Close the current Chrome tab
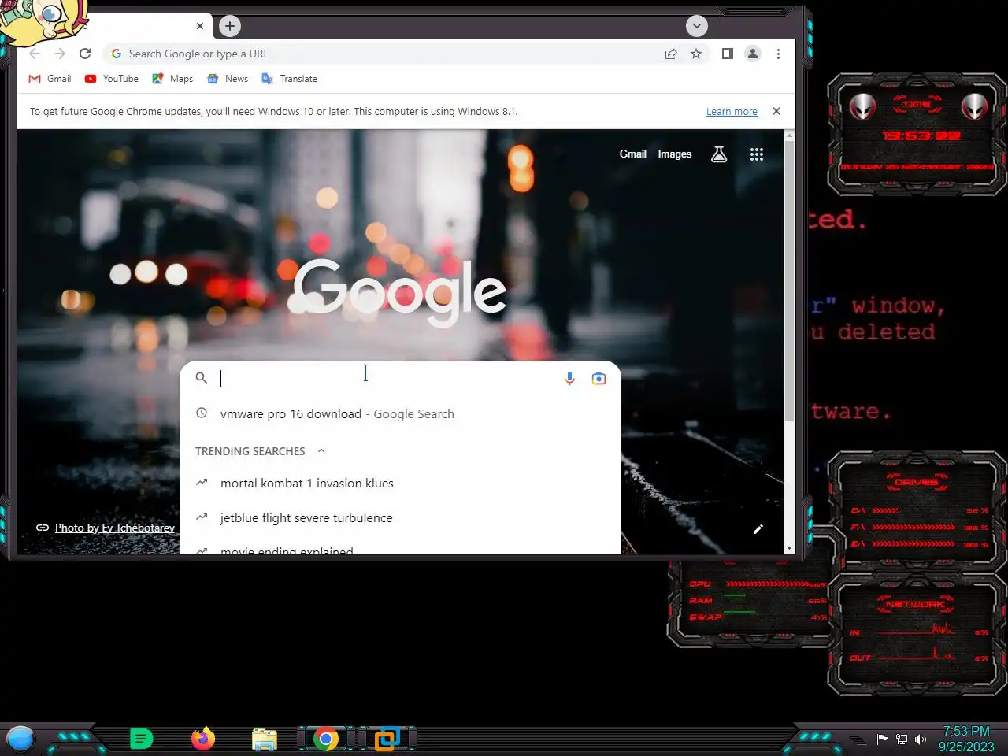The image size is (1008, 756). pyautogui.click(x=200, y=26)
